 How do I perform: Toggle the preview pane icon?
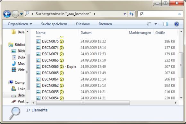166,24
